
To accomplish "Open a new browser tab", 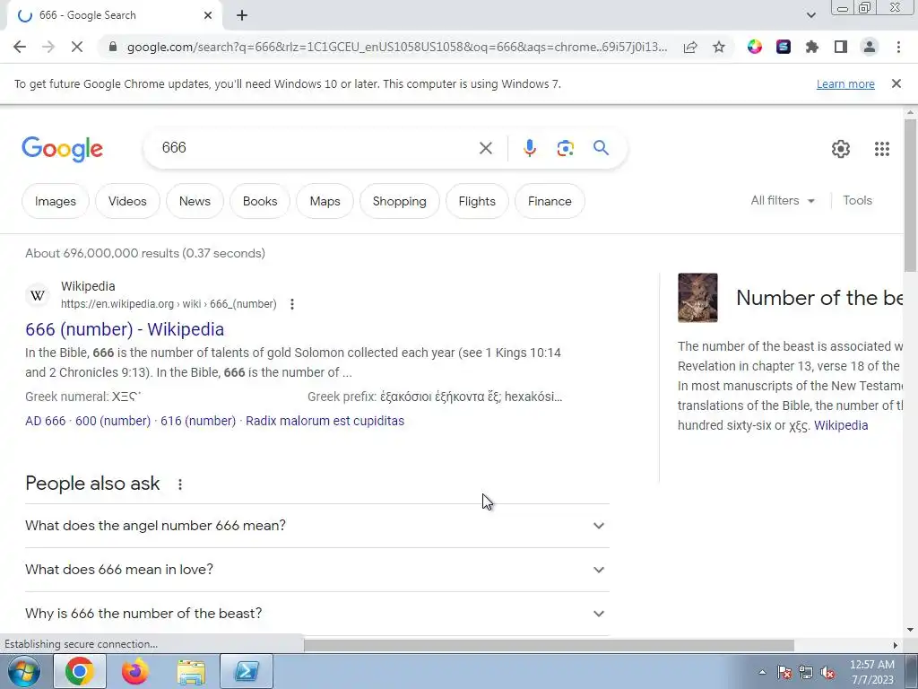I will 242,15.
